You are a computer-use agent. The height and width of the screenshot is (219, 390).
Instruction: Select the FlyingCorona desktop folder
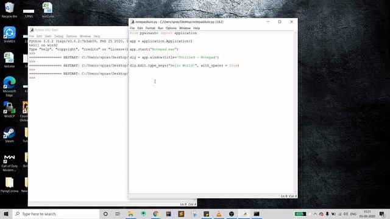pyautogui.click(x=10, y=185)
